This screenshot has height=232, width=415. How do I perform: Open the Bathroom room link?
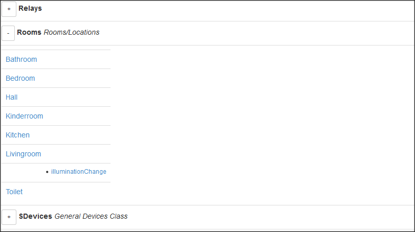click(21, 59)
